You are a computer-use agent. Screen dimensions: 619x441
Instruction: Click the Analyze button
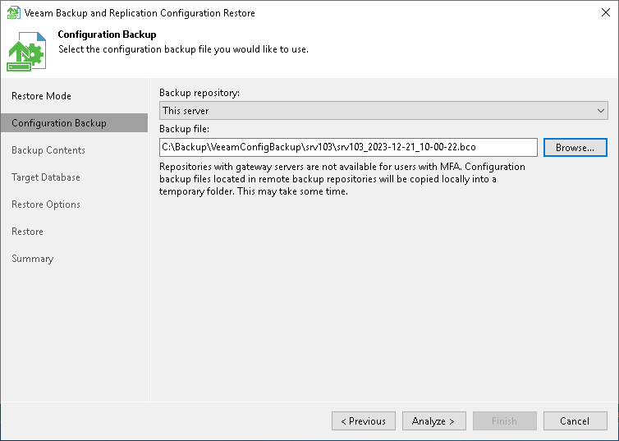433,421
